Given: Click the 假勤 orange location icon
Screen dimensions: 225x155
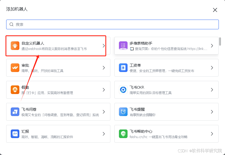Looking at the screenshot, I should (x=15, y=90).
